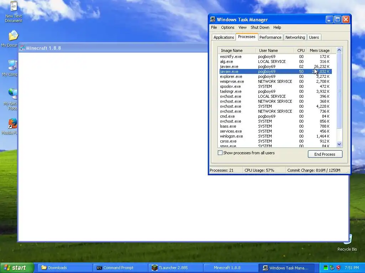Click the 7:51 PM taskbar clock
Image resolution: width=365 pixels, height=273 pixels.
pyautogui.click(x=351, y=268)
